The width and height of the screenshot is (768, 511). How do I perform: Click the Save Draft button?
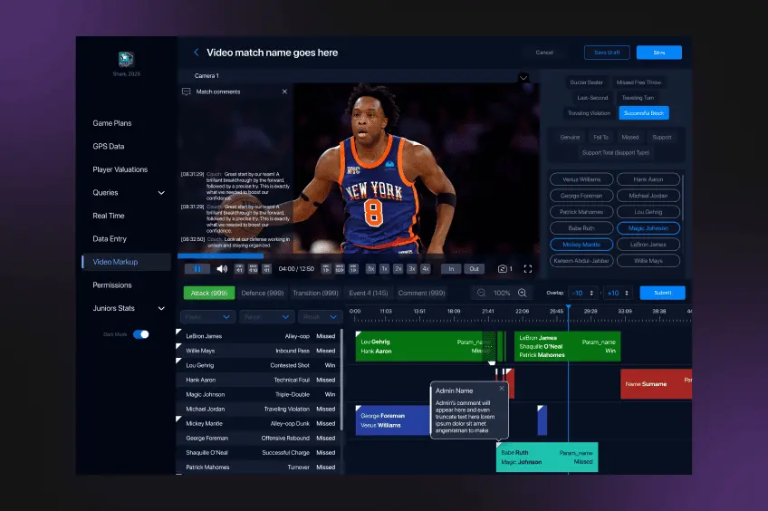click(607, 53)
